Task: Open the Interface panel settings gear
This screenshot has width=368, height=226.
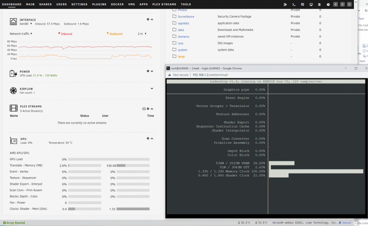Action: click(x=148, y=19)
